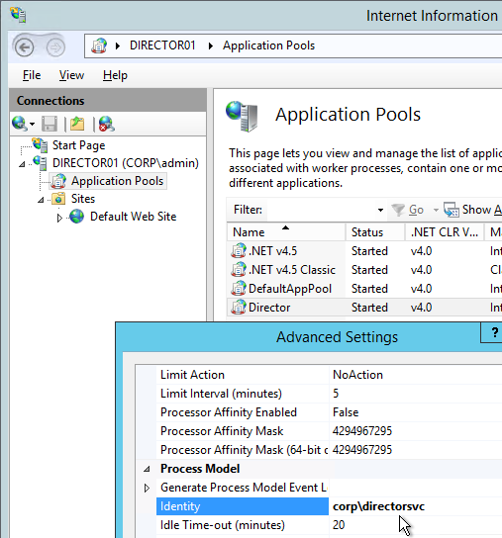Select DIRECTOR01 (CORP\admin) tree item
Image resolution: width=502 pixels, height=538 pixels.
[x=126, y=163]
